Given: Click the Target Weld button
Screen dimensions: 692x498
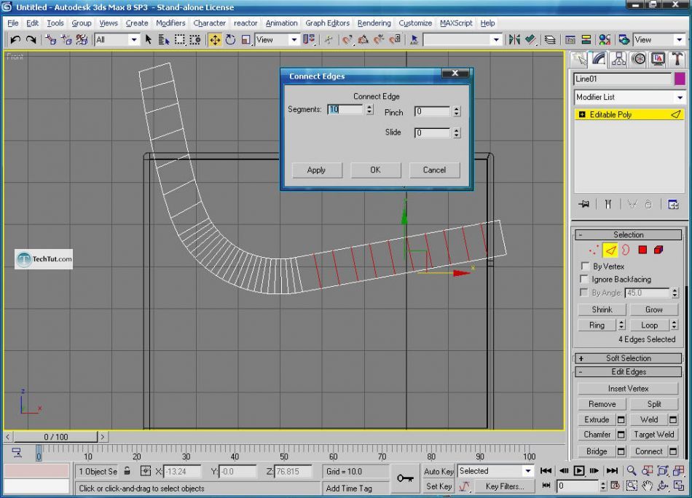Looking at the screenshot, I should point(653,435).
